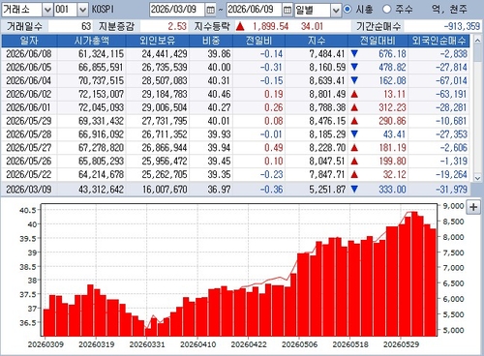Select the 2026/06/05 date cell
484x356 pixels.
[x=29, y=67]
